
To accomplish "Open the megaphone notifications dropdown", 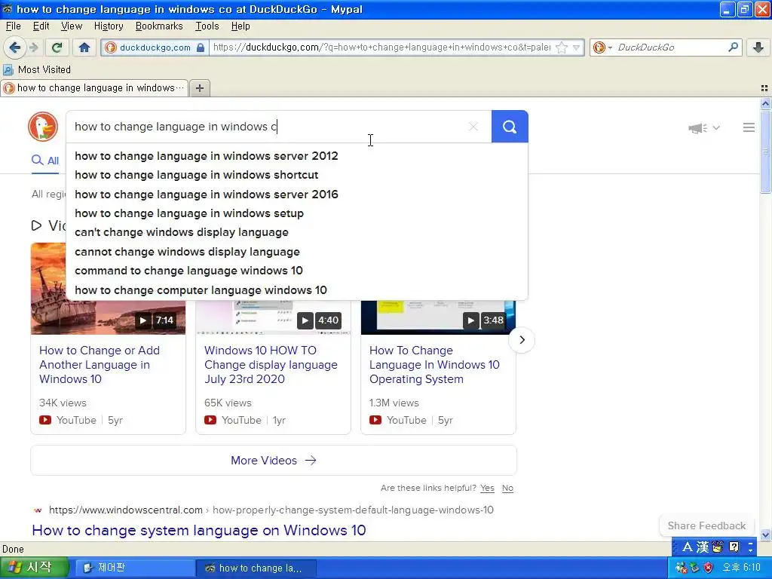I will [x=704, y=128].
